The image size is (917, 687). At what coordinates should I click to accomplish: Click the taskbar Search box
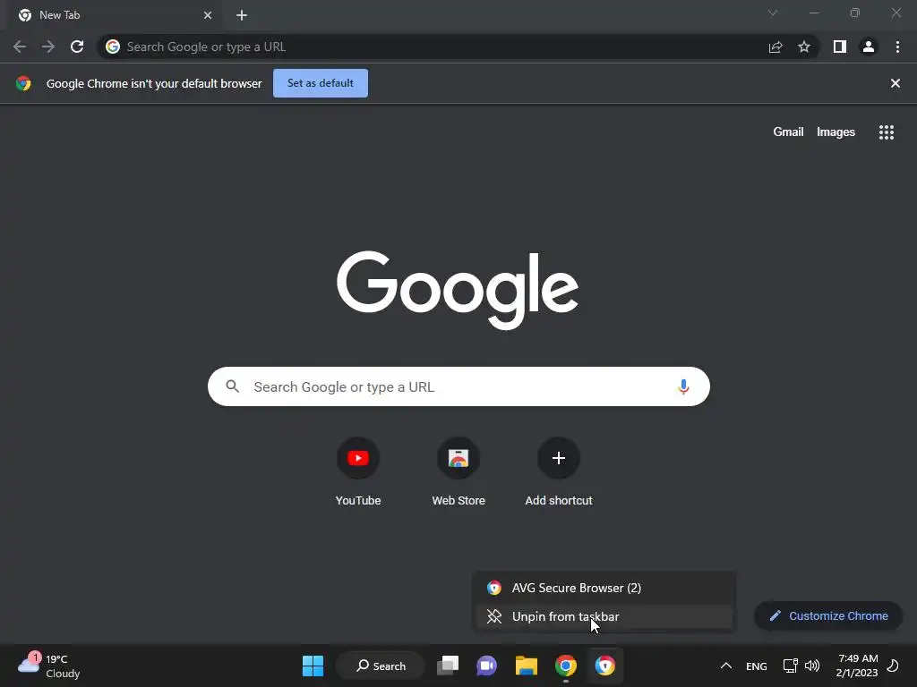pos(381,666)
